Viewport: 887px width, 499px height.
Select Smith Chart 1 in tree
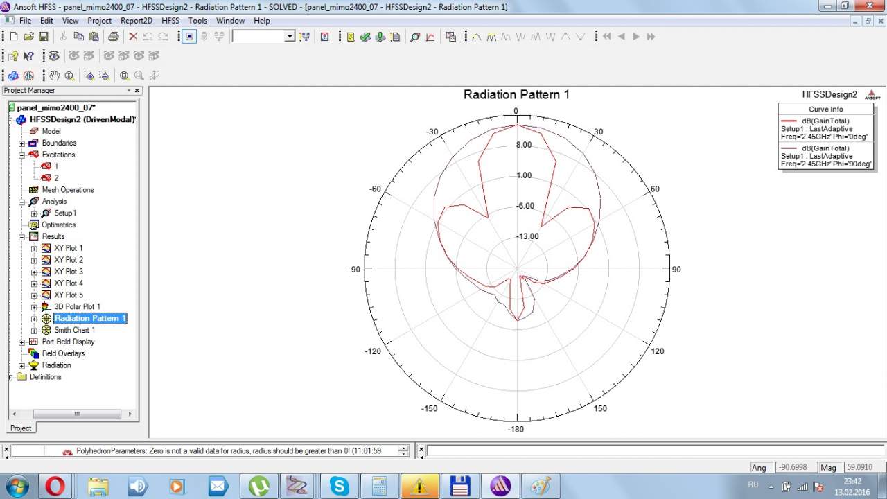(x=74, y=330)
